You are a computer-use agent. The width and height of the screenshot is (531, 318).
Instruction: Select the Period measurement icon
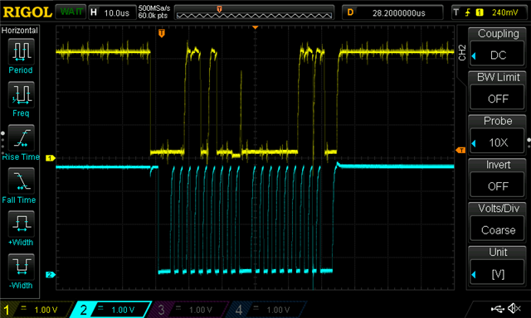[21, 51]
